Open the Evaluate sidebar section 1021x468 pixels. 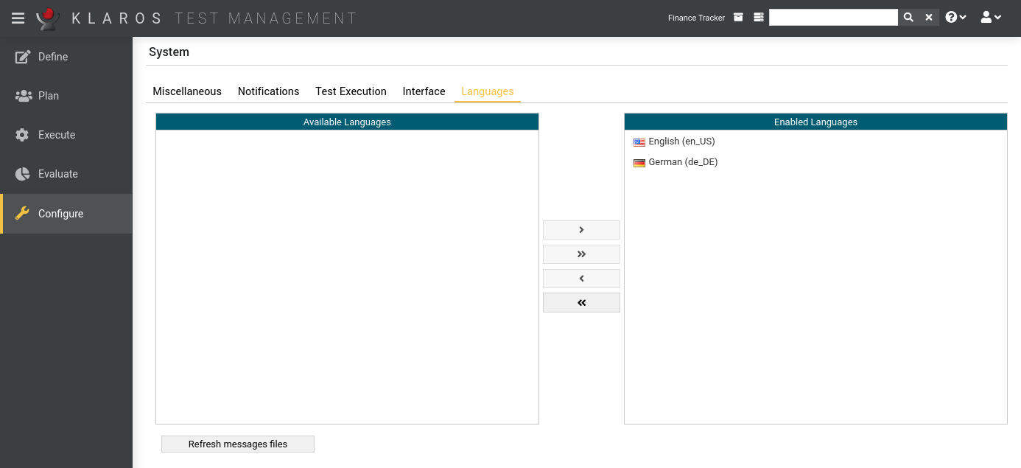tap(58, 174)
